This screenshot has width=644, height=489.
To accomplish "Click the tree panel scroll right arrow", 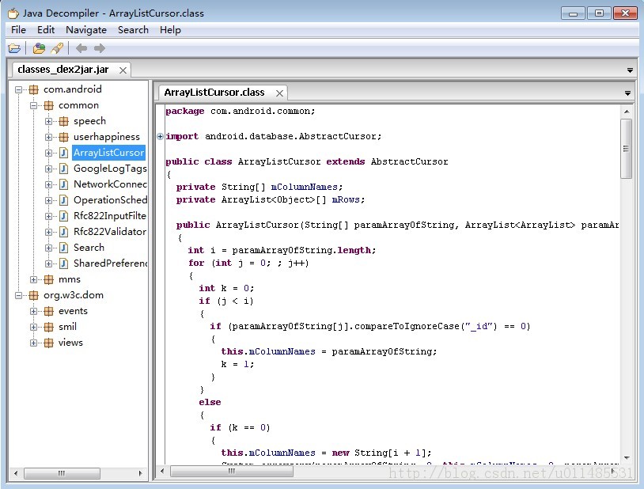I will coord(141,473).
